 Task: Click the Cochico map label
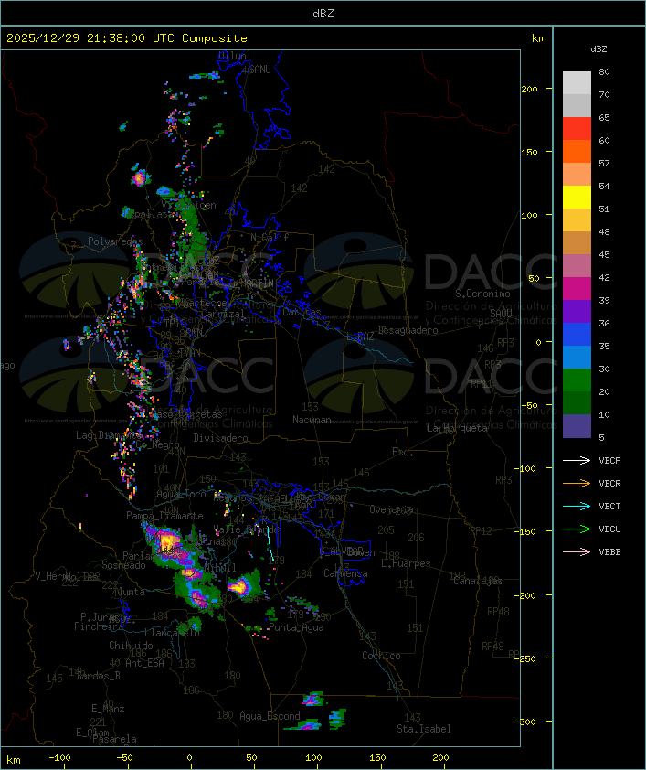coord(381,656)
